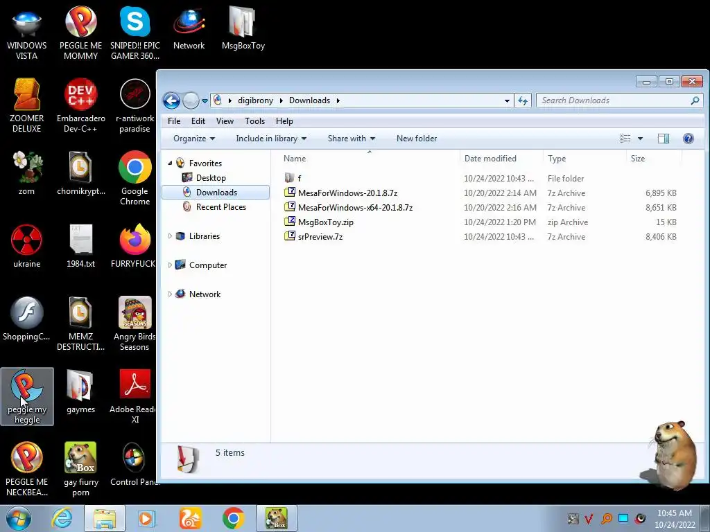Select the ukraine radiation-symbol desktop icon
The height and width of the screenshot is (532, 710).
click(x=27, y=247)
